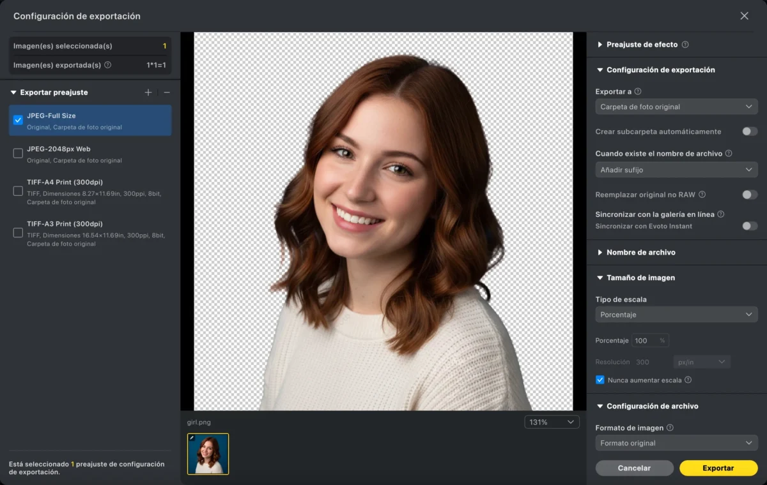Click info icon next to Formato de imagen
The image size is (767, 485).
[670, 428]
